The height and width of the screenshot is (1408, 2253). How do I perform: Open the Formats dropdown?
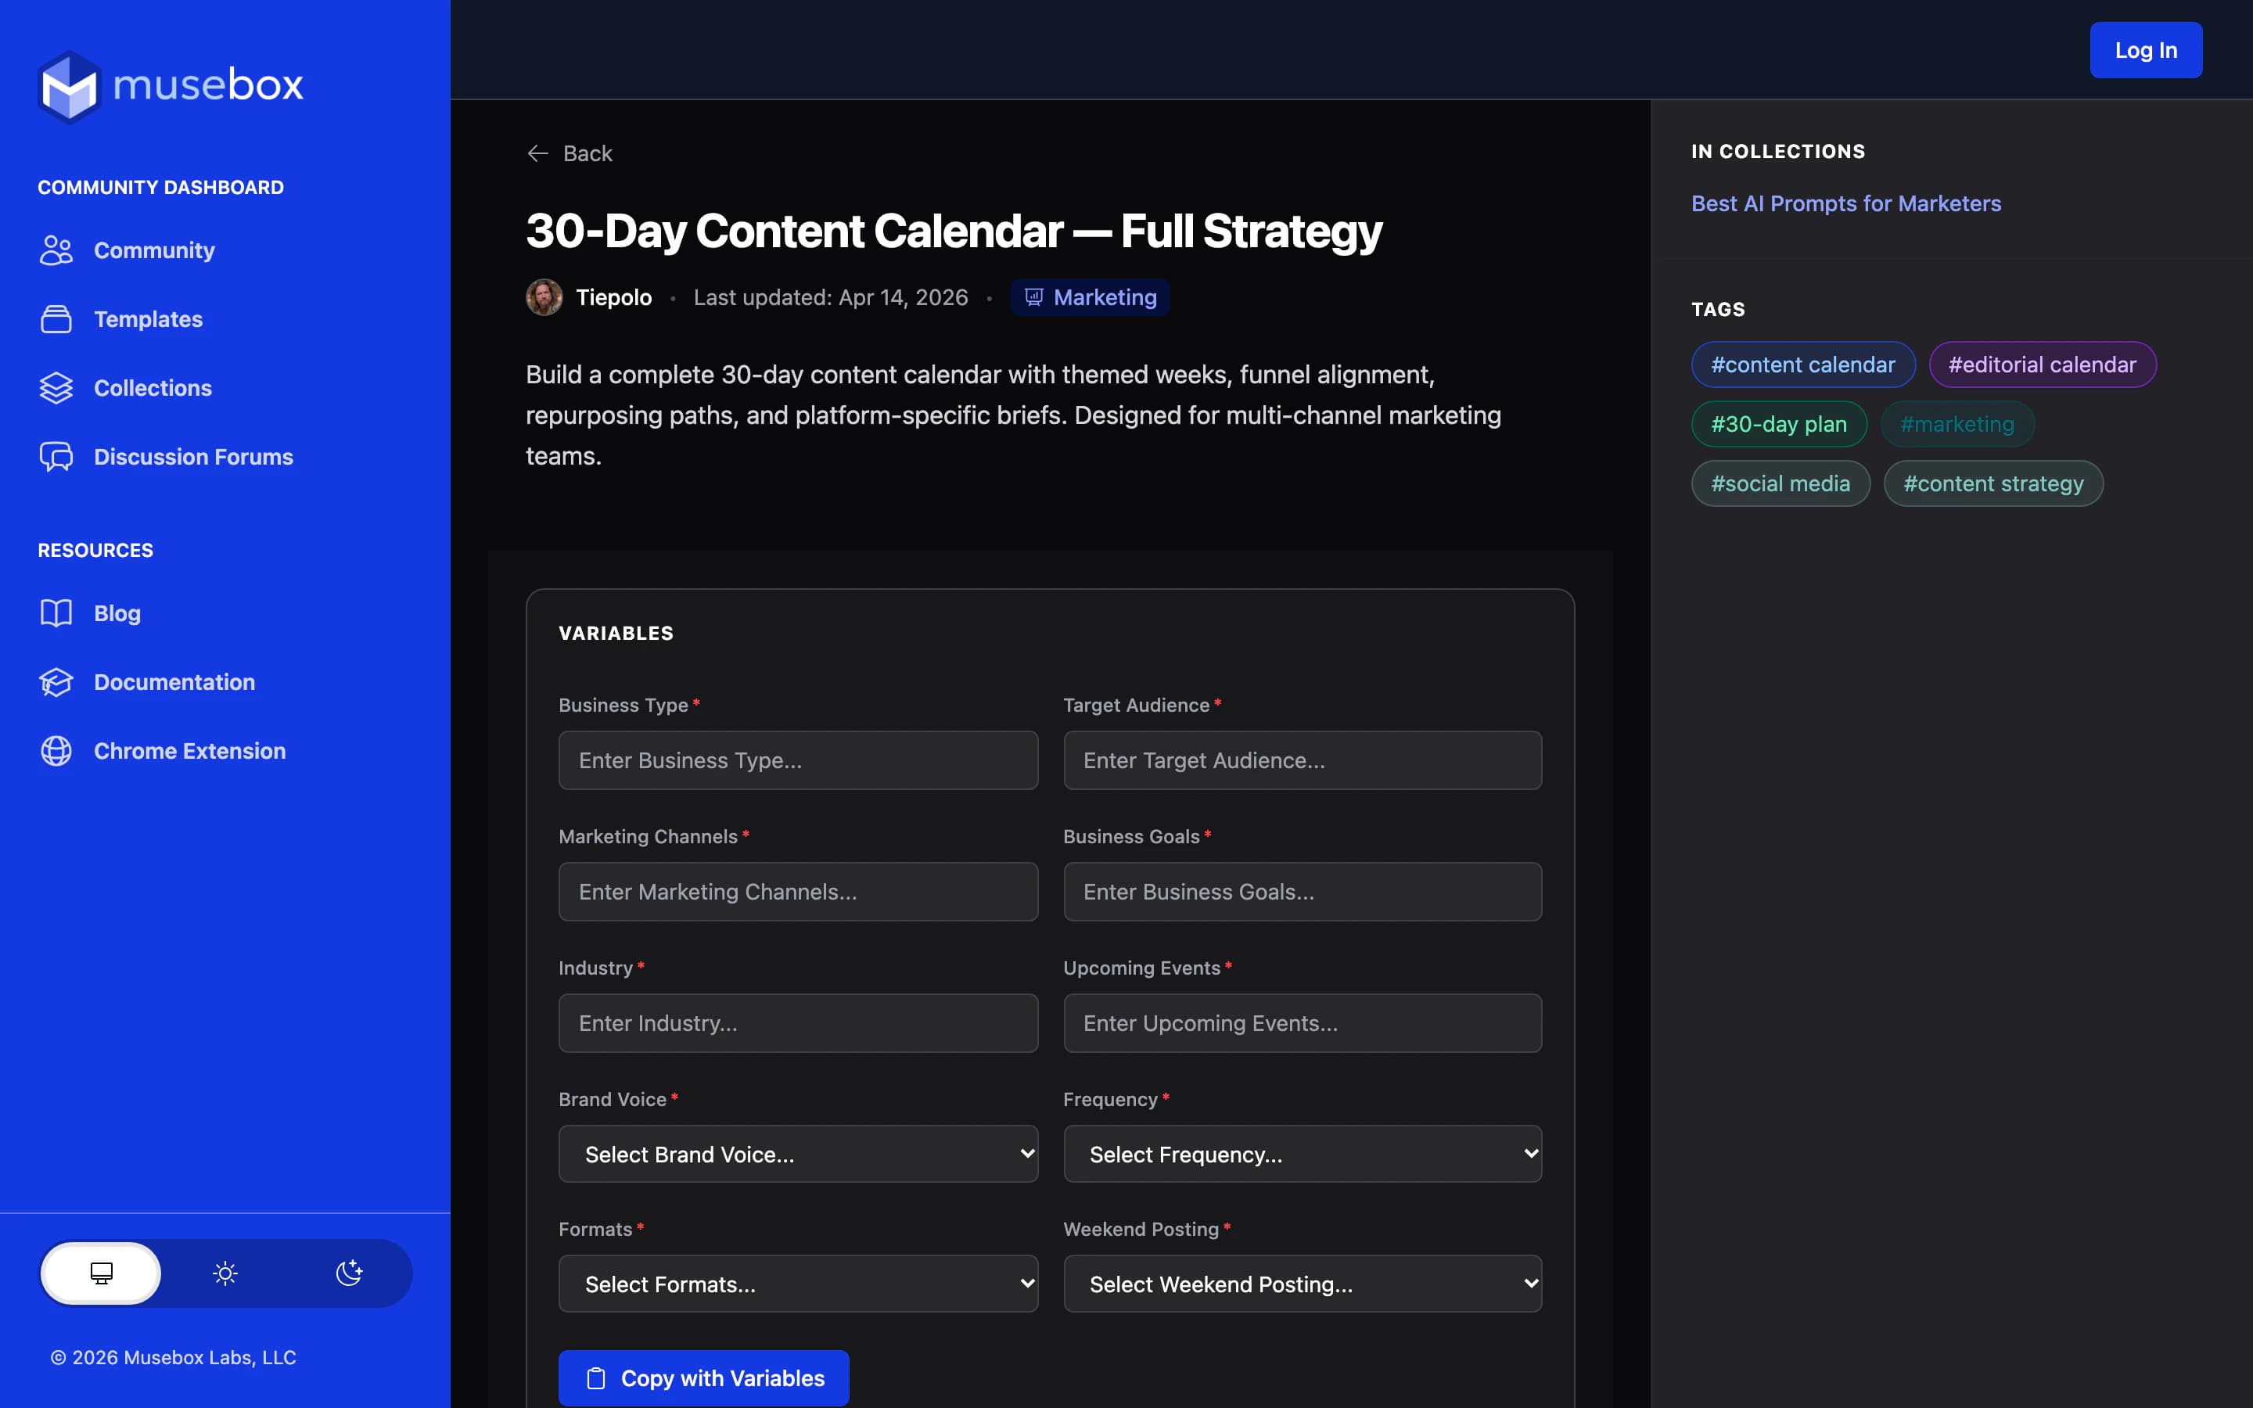(798, 1284)
